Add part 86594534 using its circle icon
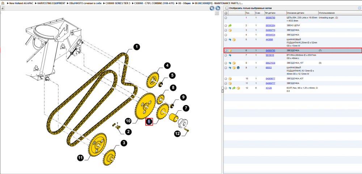The image size is (362, 174). (x=226, y=35)
